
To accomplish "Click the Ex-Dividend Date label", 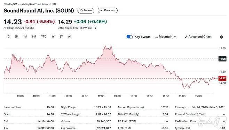I will (185, 121).
